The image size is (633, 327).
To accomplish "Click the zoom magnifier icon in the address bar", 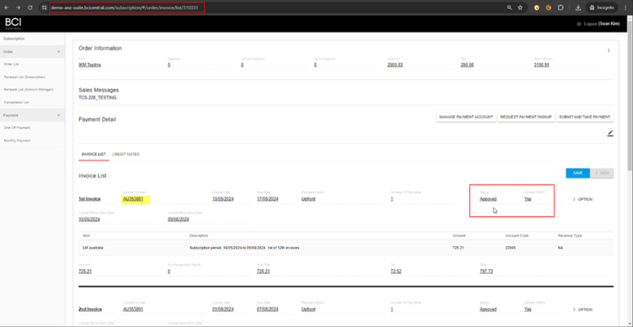I will pyautogui.click(x=508, y=7).
